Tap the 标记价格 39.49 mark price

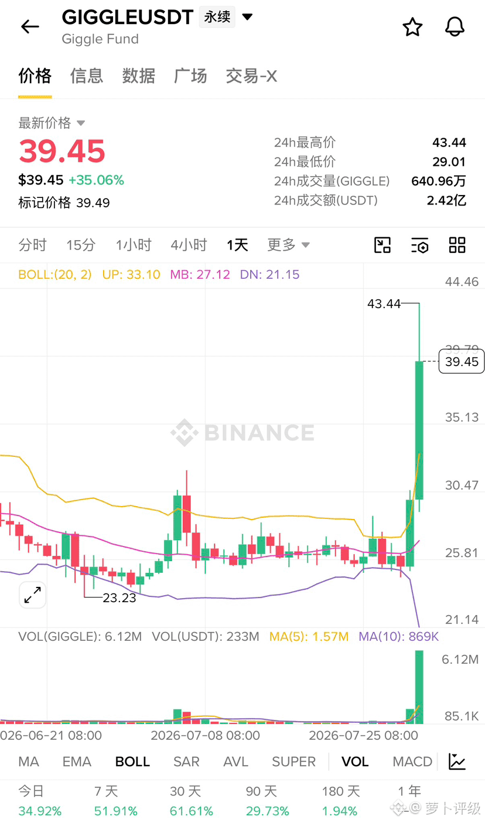[64, 203]
